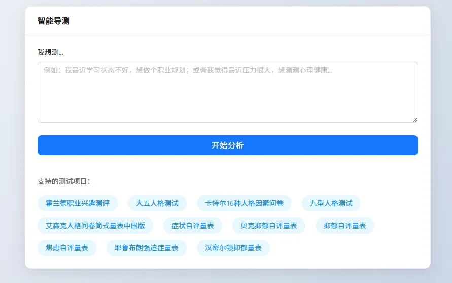Click the 开始分析 button
452x283 pixels.
click(x=227, y=145)
